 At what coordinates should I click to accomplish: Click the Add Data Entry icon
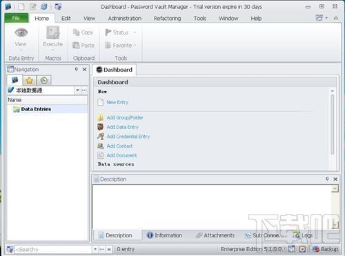coord(100,127)
